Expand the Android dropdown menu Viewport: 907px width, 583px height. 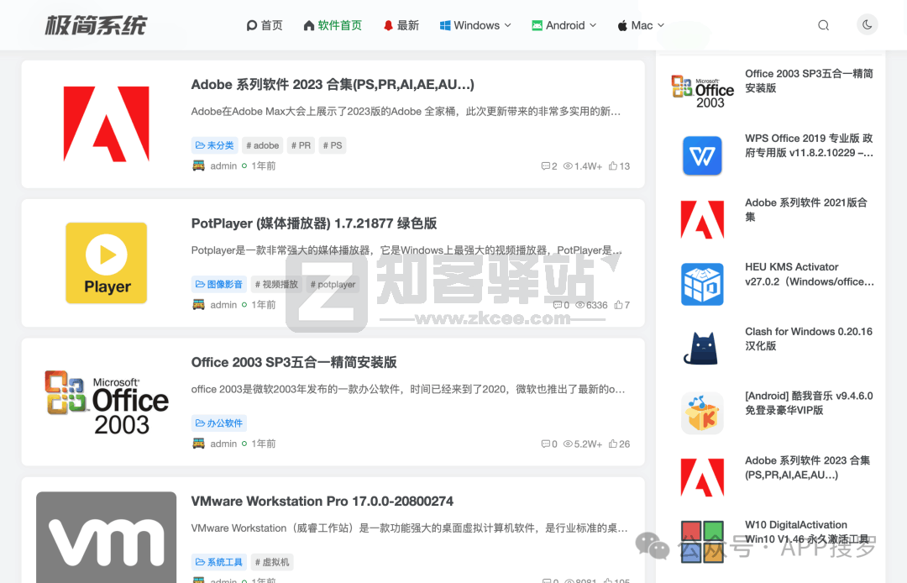coord(564,25)
